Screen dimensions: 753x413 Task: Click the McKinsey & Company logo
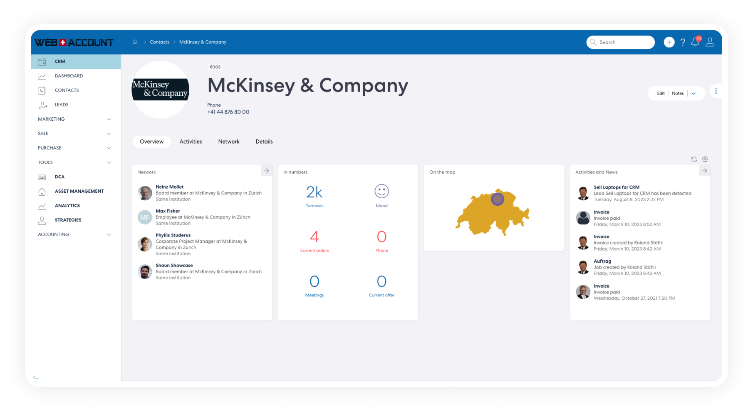[160, 90]
